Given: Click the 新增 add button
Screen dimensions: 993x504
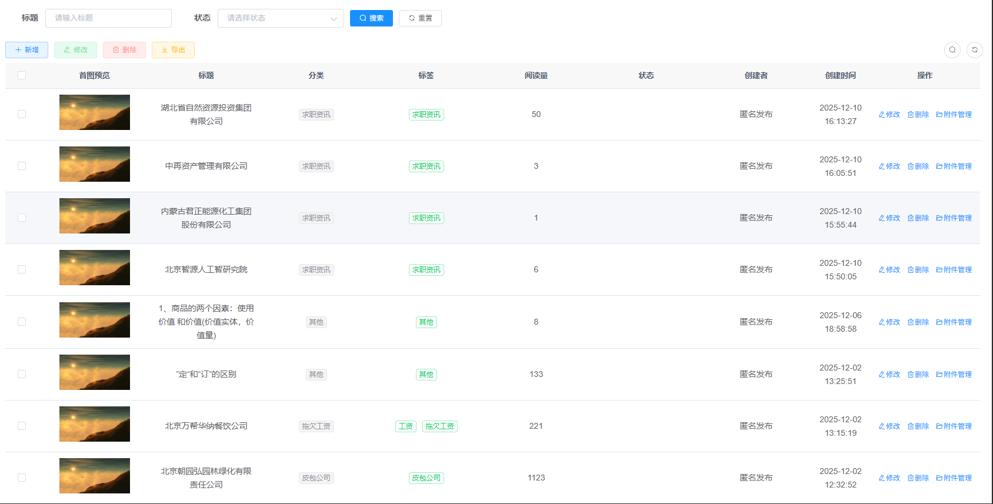Looking at the screenshot, I should click(x=27, y=50).
